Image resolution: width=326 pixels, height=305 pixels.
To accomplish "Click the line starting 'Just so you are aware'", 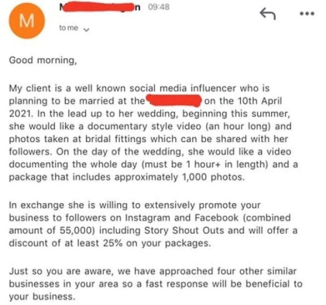I will 153,272.
